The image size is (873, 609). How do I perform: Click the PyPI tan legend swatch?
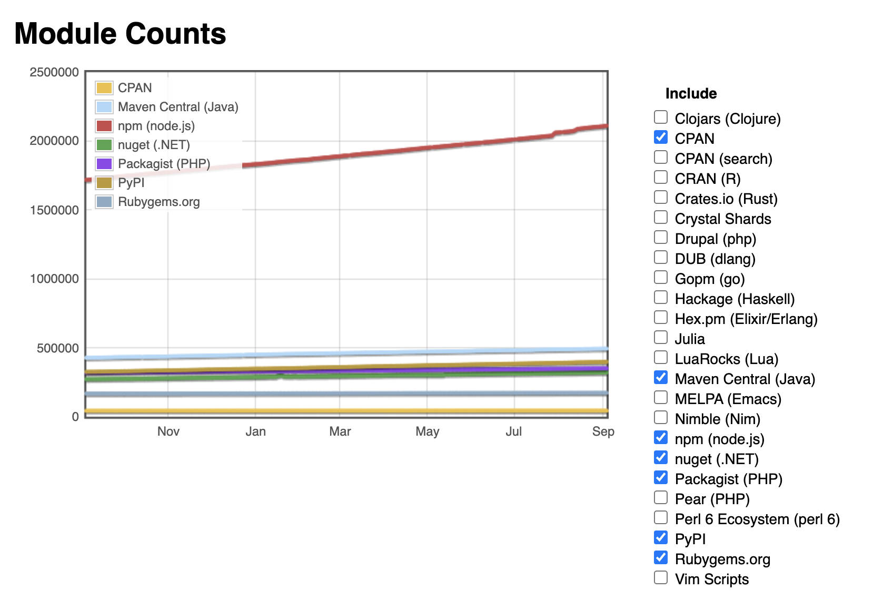click(104, 183)
